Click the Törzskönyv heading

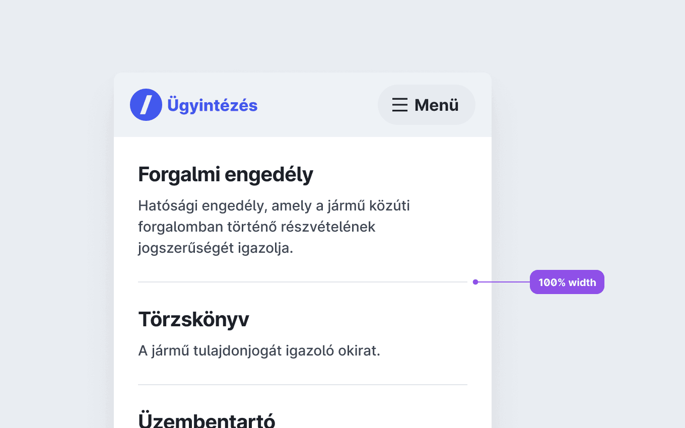(x=193, y=319)
